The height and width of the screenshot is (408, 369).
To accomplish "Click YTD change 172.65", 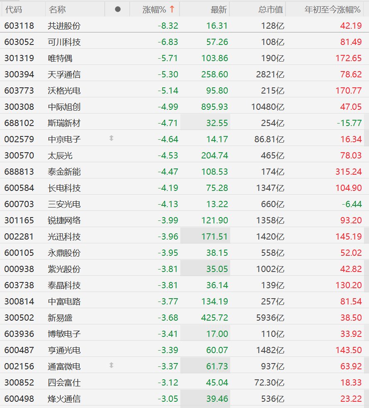I will tap(349, 58).
